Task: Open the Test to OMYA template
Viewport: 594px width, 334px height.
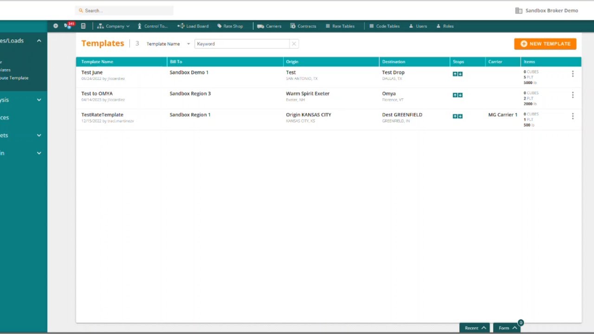Action: (x=97, y=94)
